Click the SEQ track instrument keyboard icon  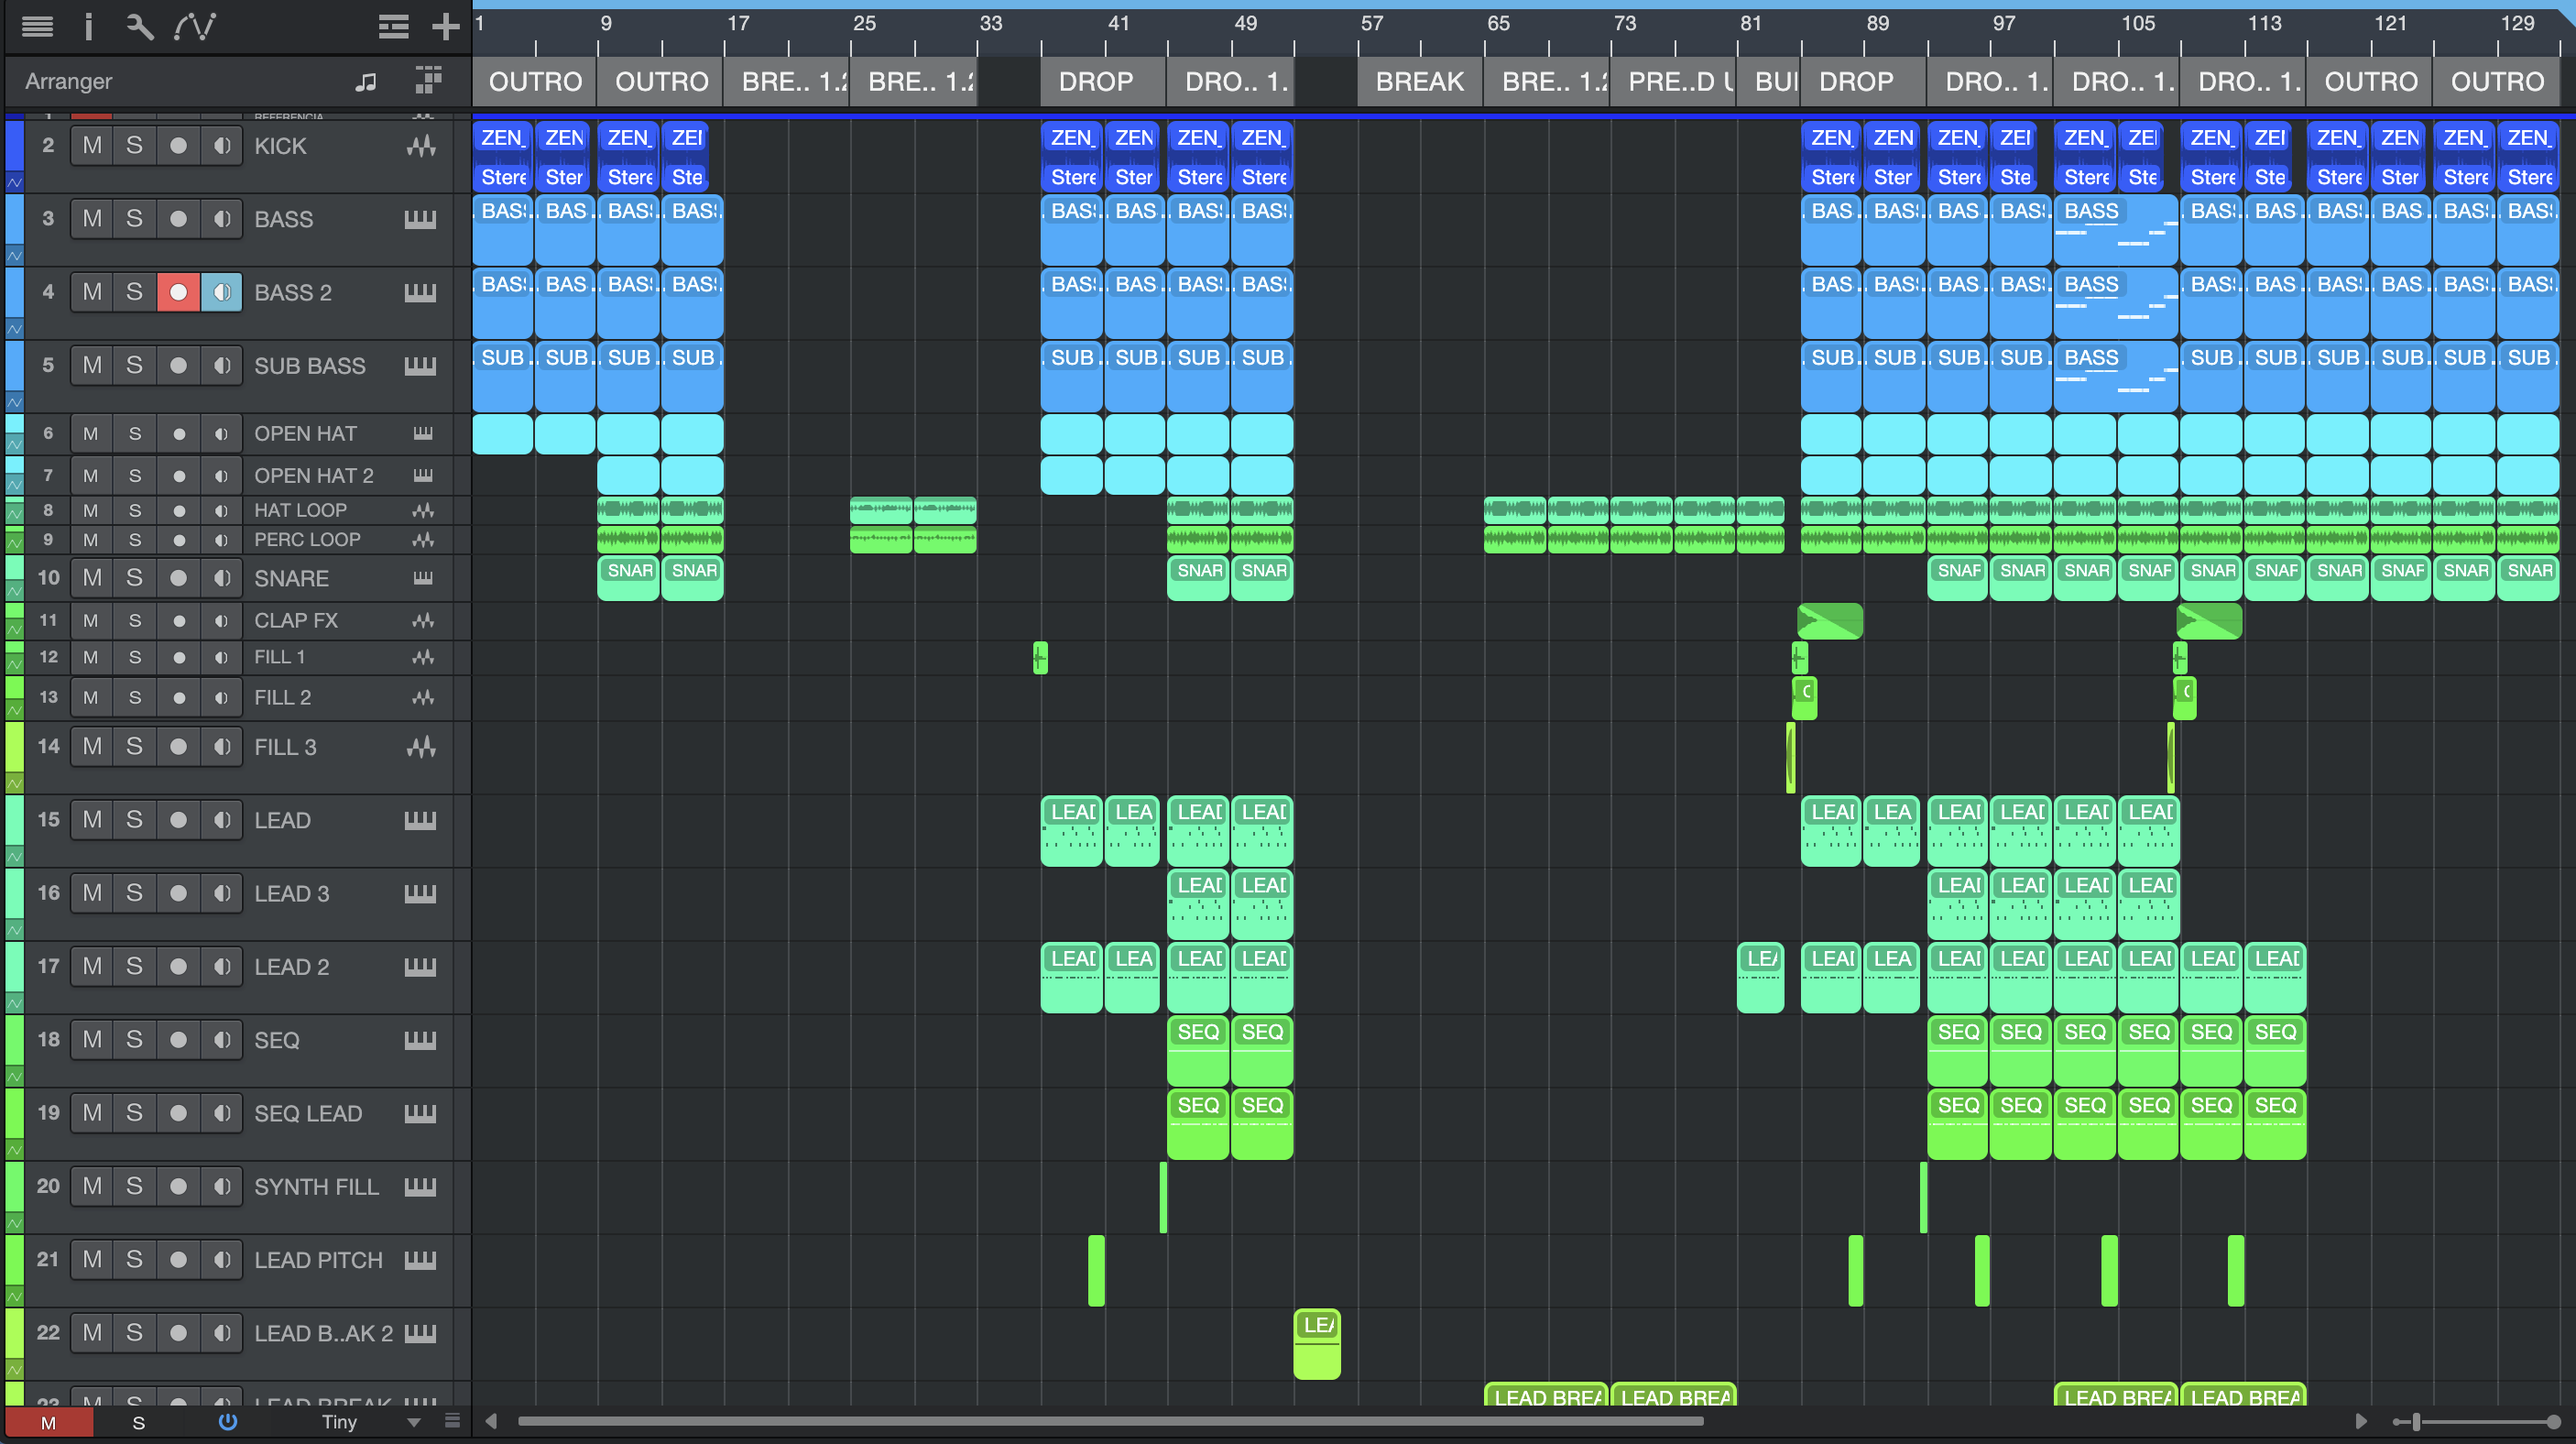point(420,1040)
